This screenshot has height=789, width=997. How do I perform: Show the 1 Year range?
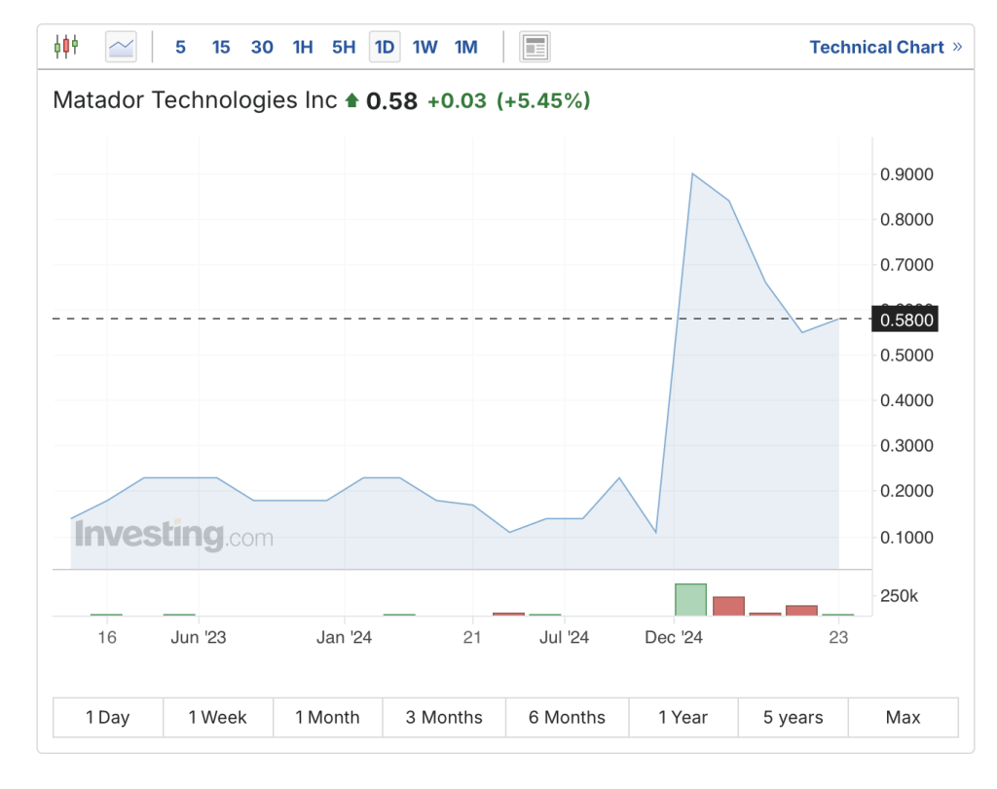[x=683, y=717]
